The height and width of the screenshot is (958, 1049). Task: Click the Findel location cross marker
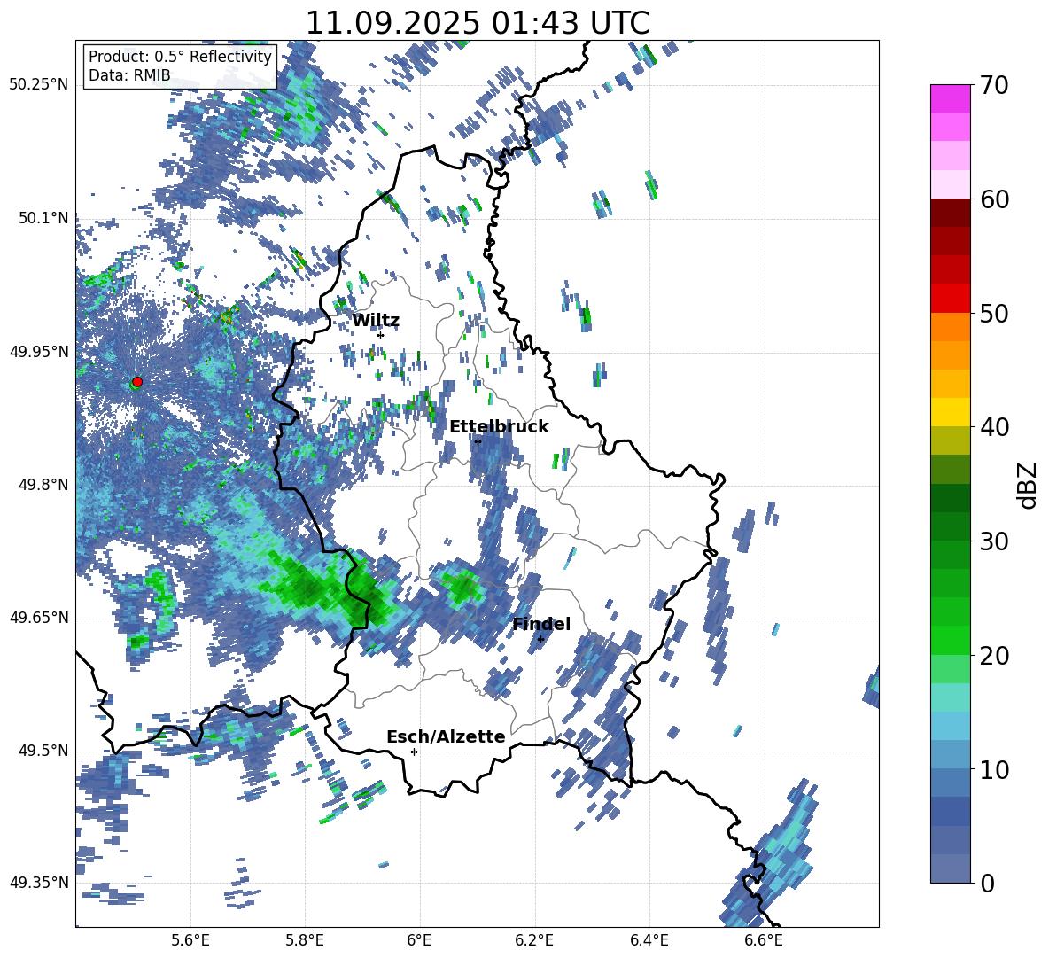click(x=540, y=640)
